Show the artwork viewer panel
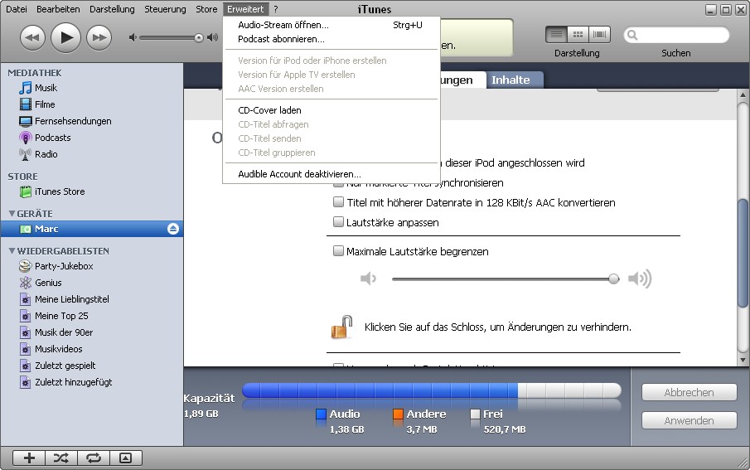This screenshot has height=470, width=750. coord(126,458)
